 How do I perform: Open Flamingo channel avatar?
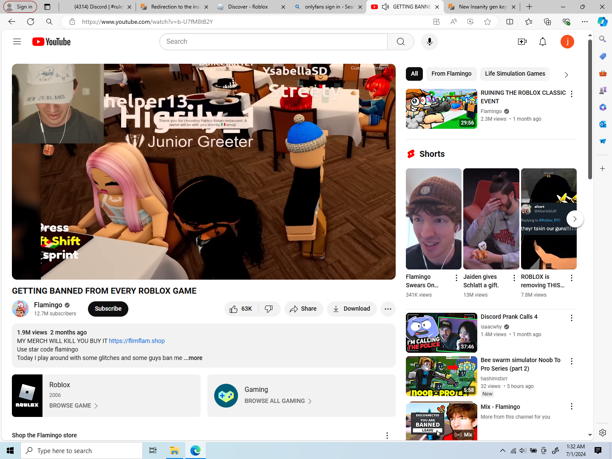20,309
